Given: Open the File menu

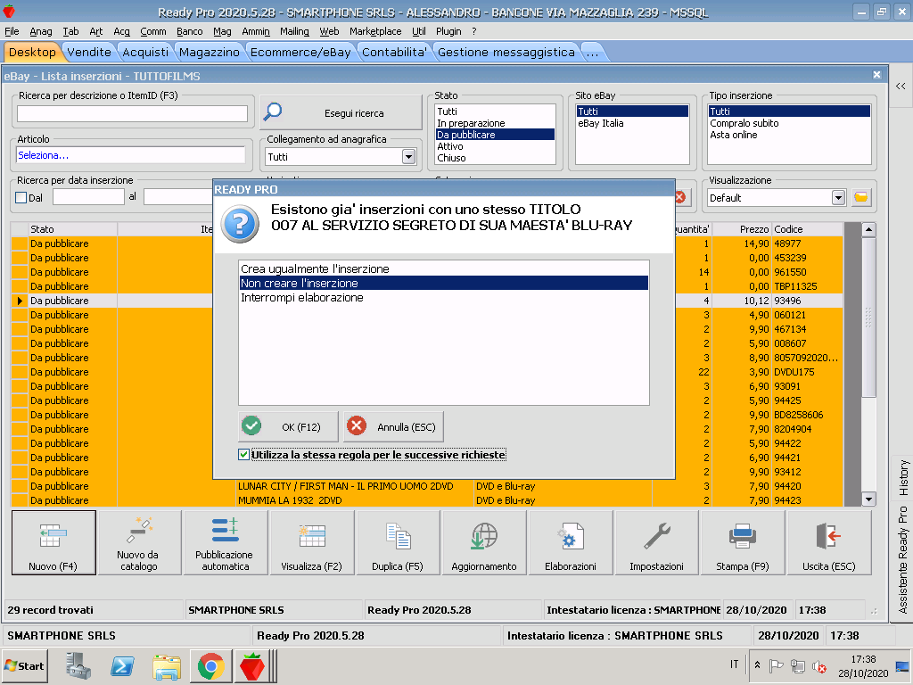Looking at the screenshot, I should tap(12, 31).
